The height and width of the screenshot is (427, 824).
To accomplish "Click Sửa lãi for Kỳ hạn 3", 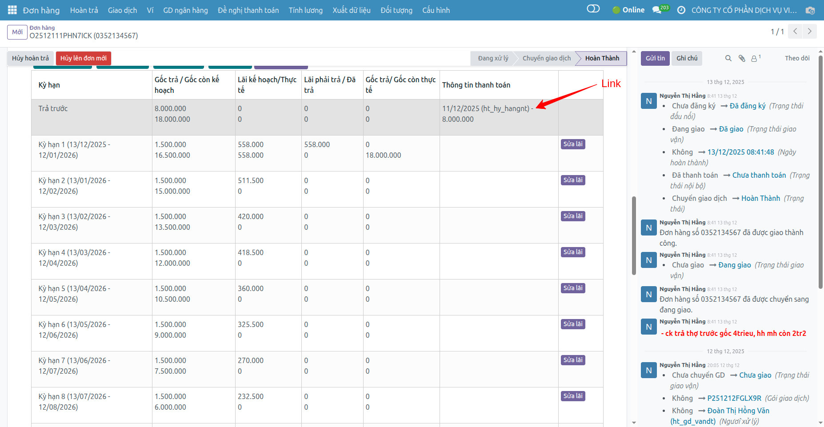I will pos(572,216).
